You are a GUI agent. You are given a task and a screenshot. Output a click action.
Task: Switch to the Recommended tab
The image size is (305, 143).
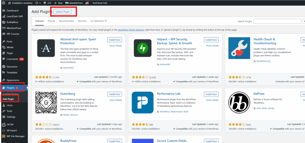66,21
